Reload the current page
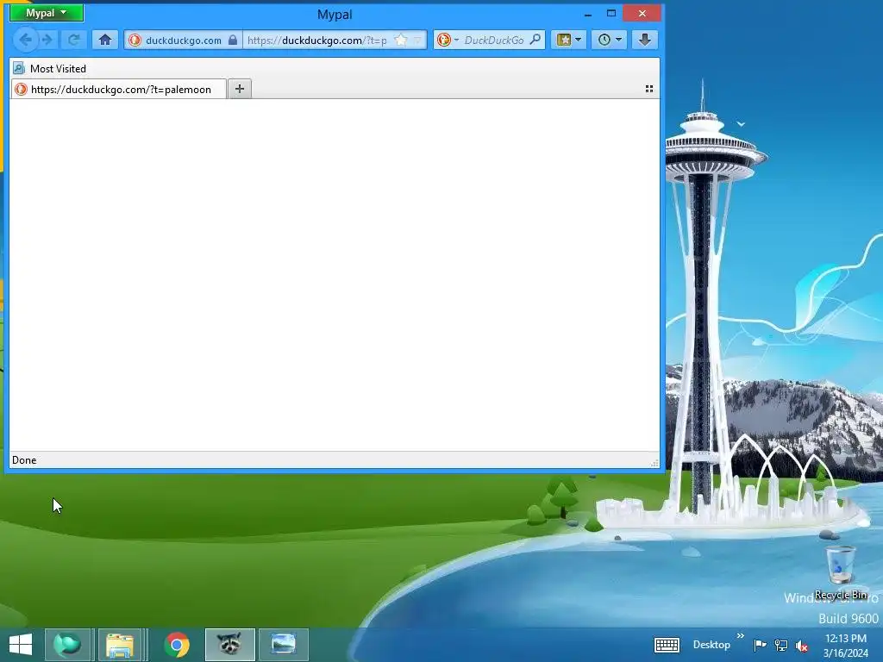 coord(73,40)
